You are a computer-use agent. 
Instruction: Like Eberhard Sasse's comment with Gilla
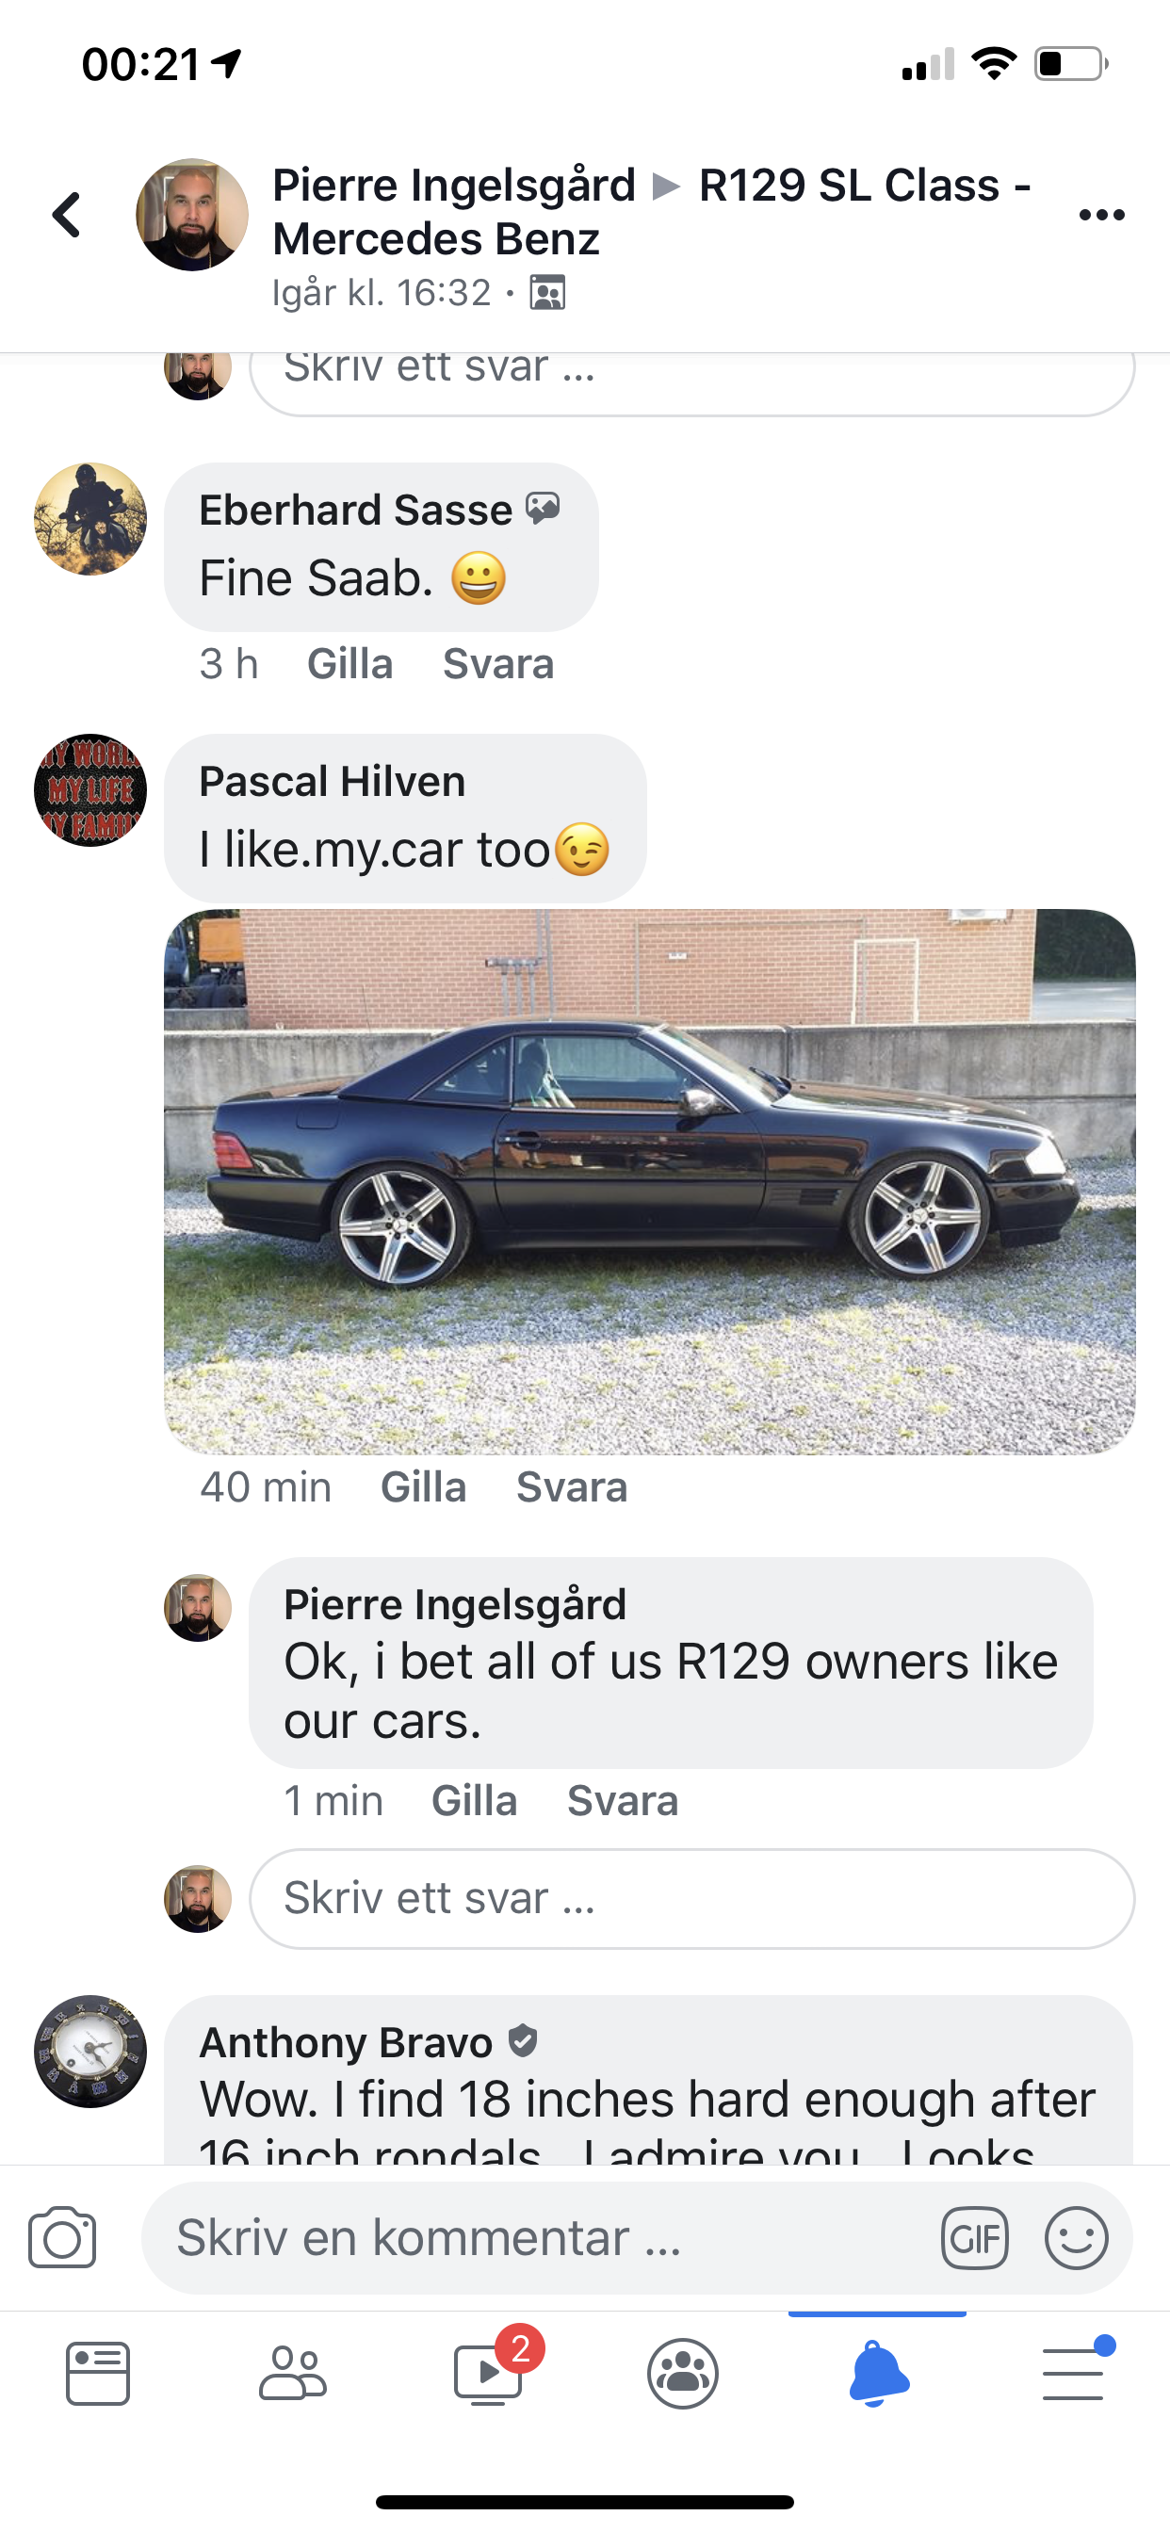click(x=350, y=664)
